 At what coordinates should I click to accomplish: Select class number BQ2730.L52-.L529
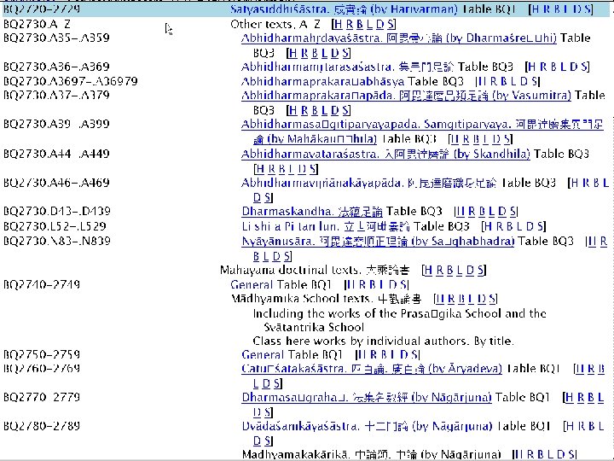(x=55, y=226)
